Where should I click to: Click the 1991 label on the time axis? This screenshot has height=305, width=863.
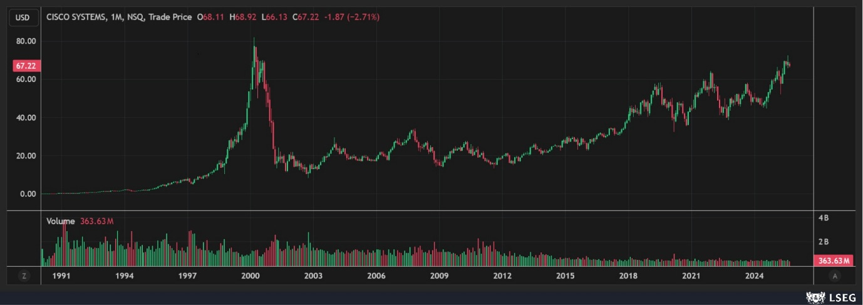click(61, 276)
